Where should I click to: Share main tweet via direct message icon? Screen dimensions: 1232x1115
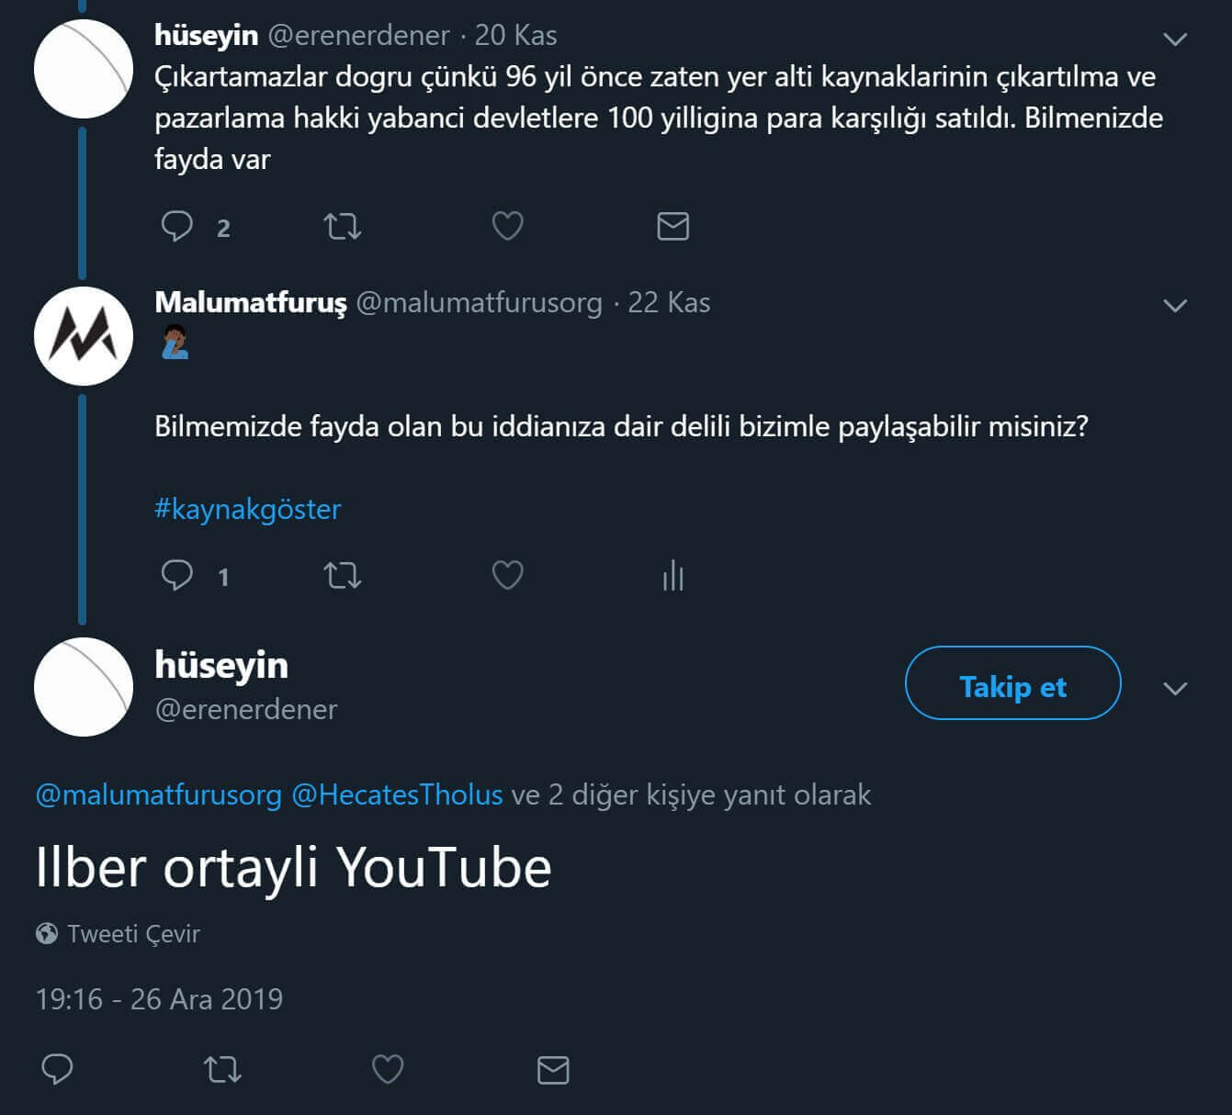pyautogui.click(x=552, y=1069)
